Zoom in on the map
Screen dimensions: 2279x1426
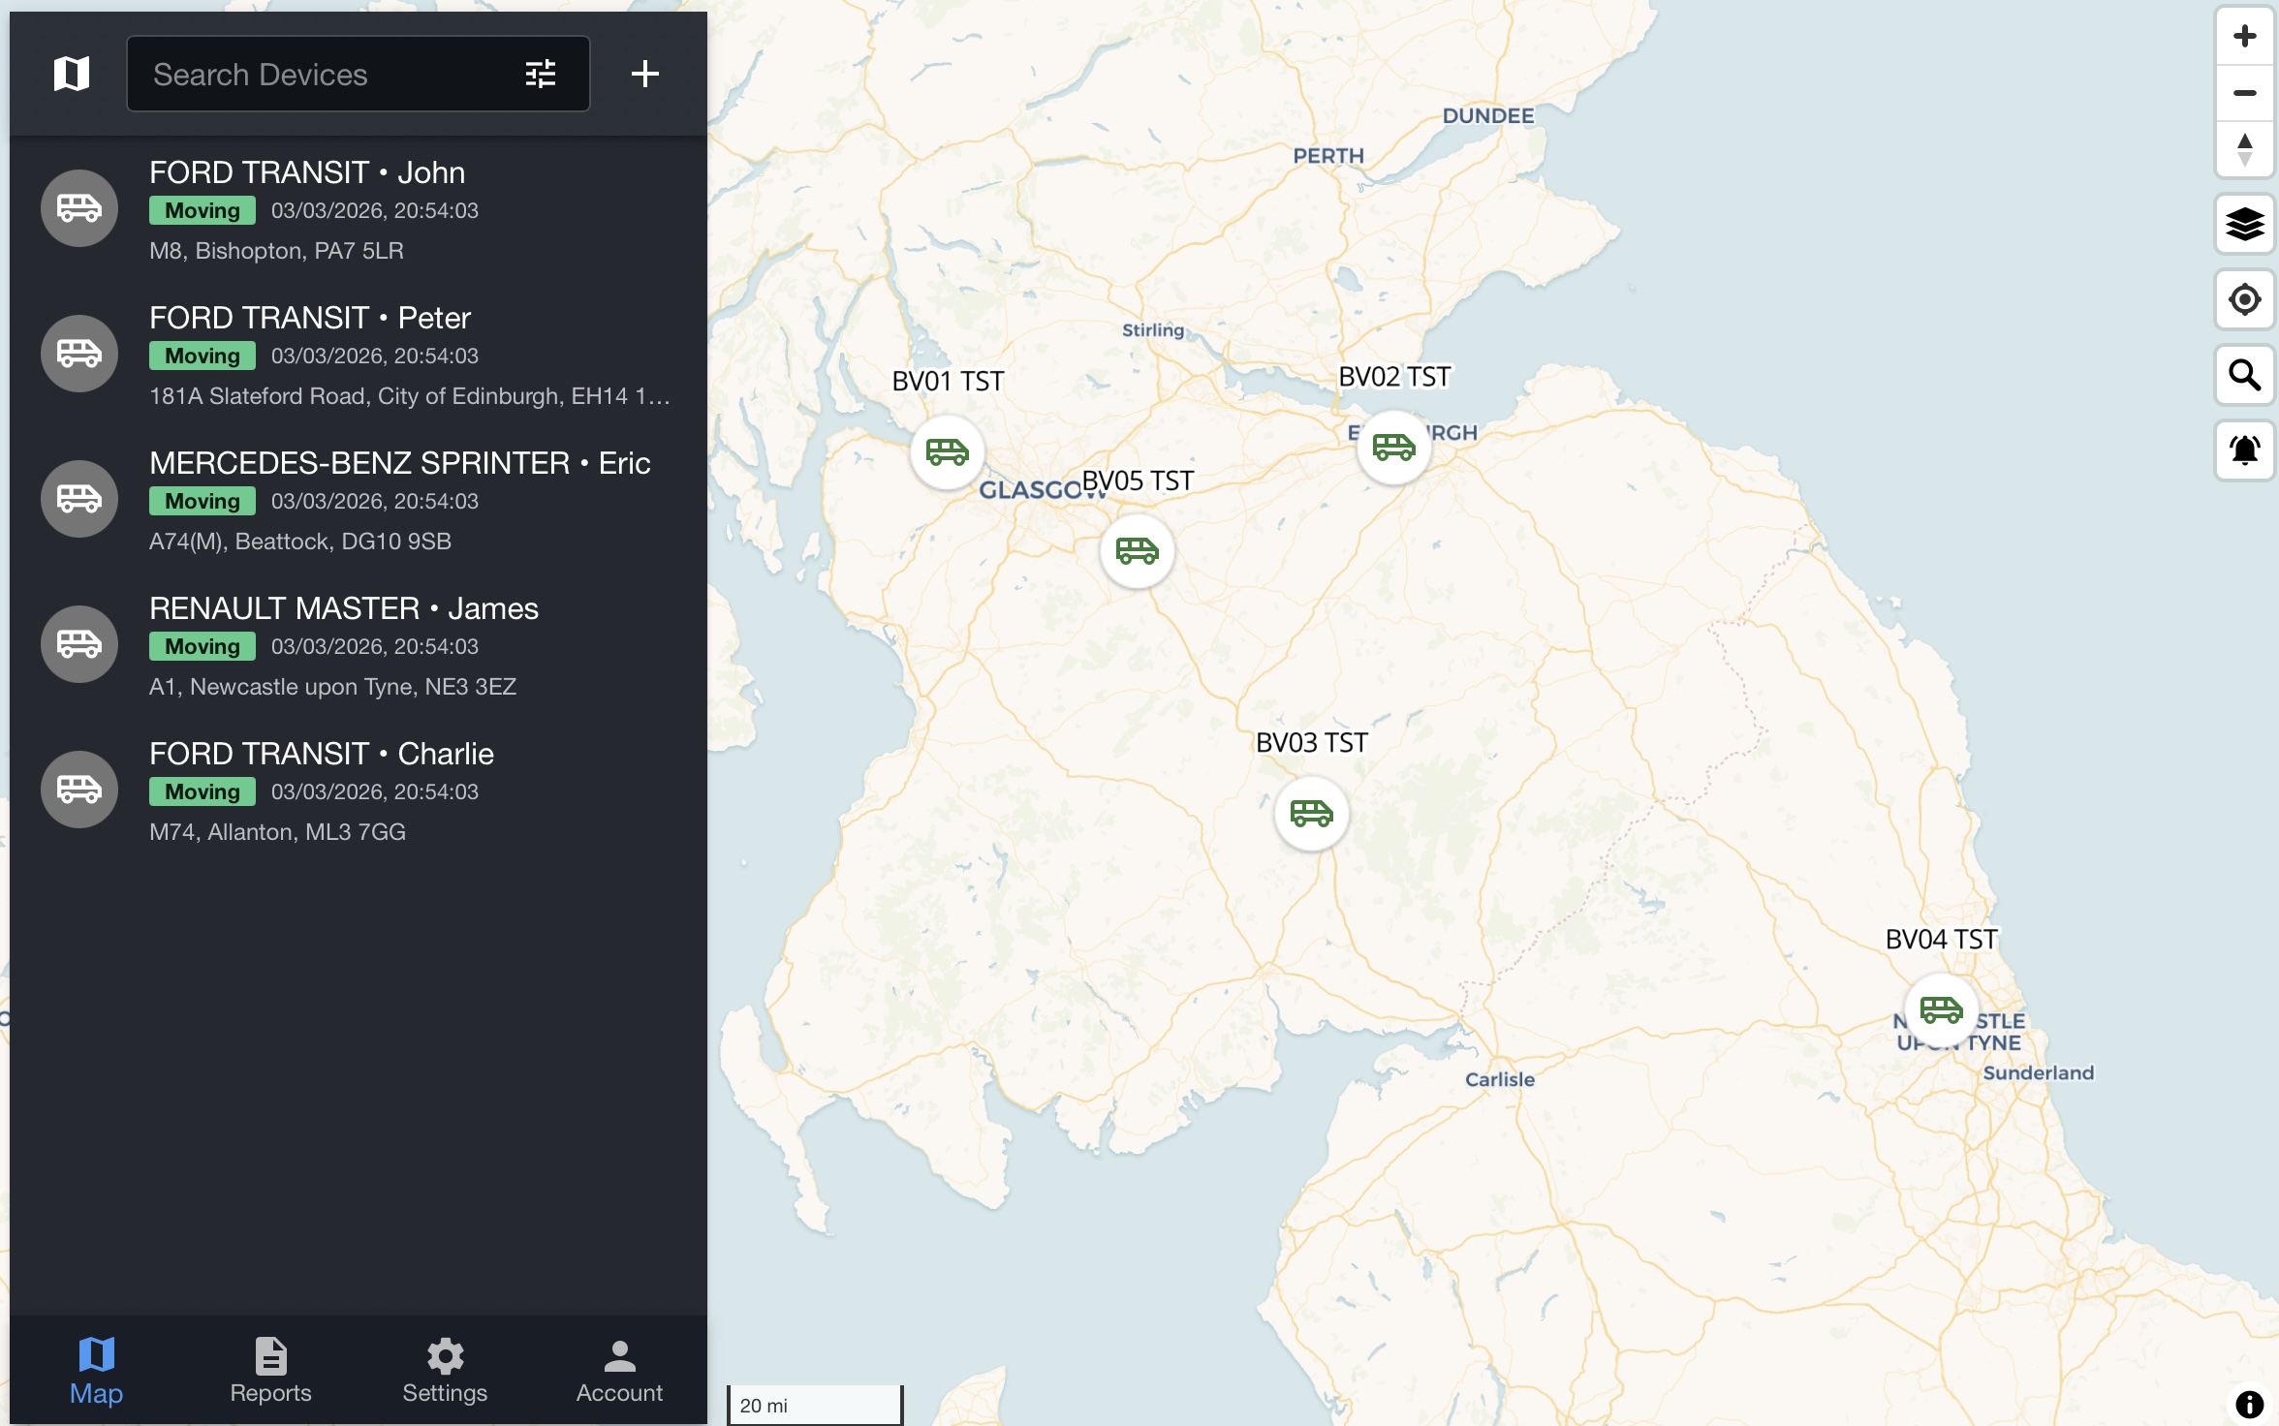tap(2244, 37)
